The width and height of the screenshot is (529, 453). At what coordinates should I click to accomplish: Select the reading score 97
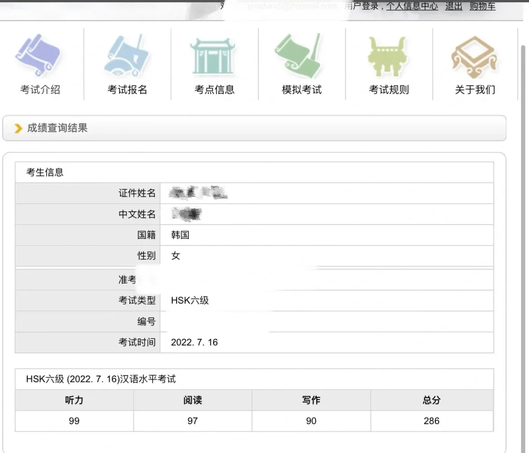pyautogui.click(x=193, y=421)
